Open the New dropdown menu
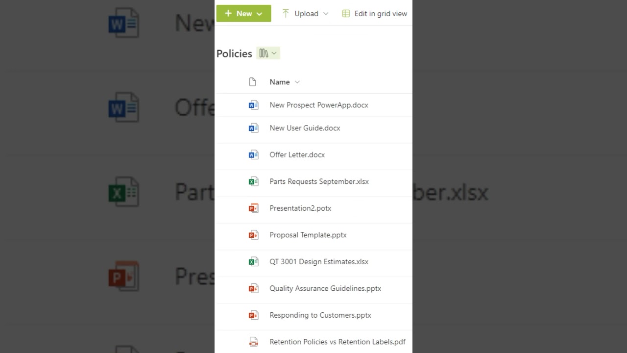Viewport: 627px width, 353px height. 243,14
